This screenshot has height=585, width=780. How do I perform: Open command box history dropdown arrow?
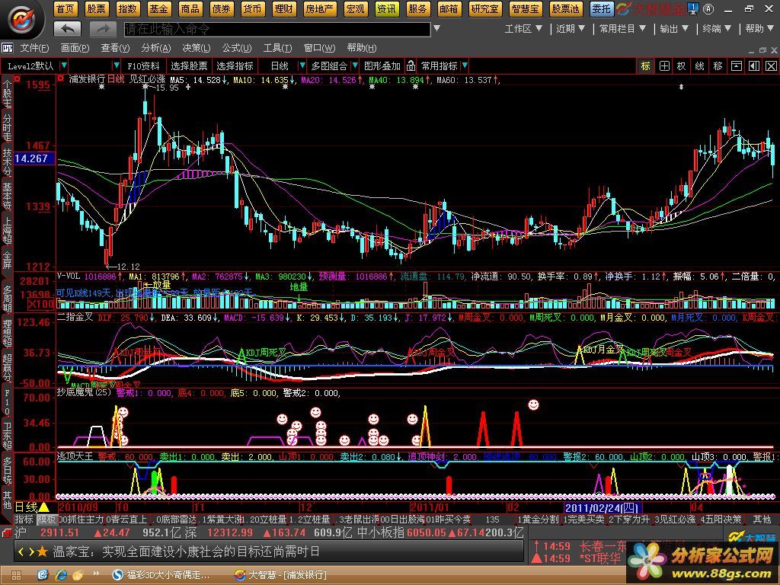pos(436,29)
